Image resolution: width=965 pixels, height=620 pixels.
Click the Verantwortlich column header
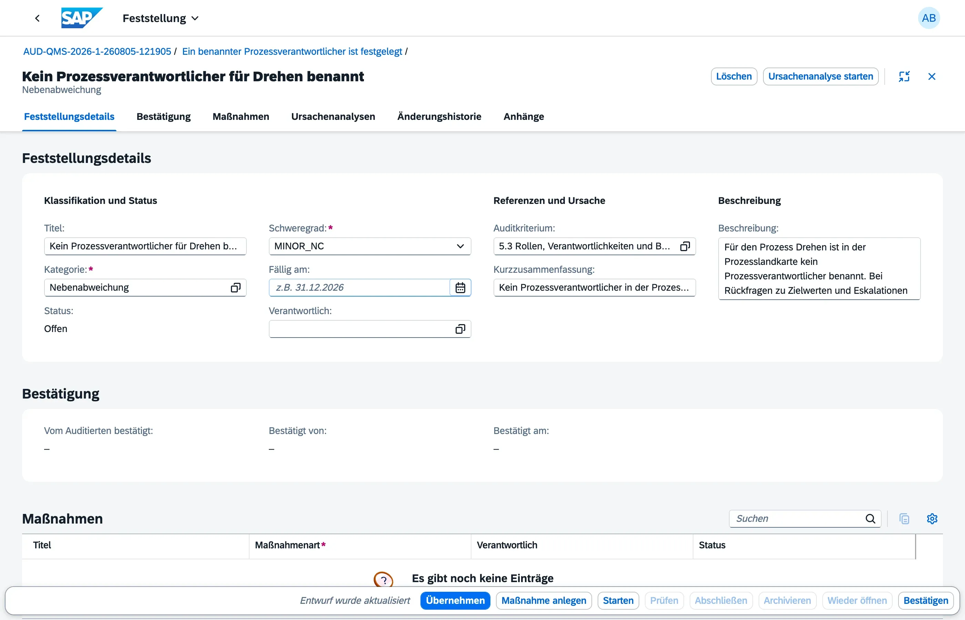pos(582,546)
